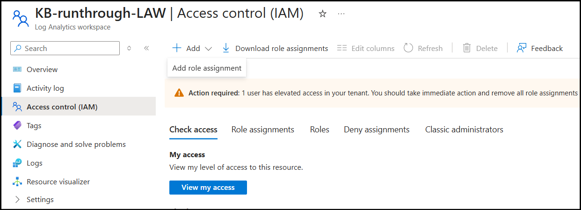Open the Deny assignments tab
Viewport: 581px width, 210px height.
point(376,130)
